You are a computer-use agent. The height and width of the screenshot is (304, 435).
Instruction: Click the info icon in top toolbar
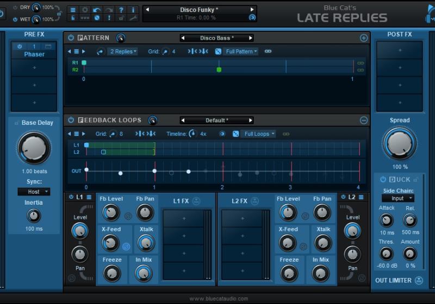pyautogui.click(x=133, y=10)
